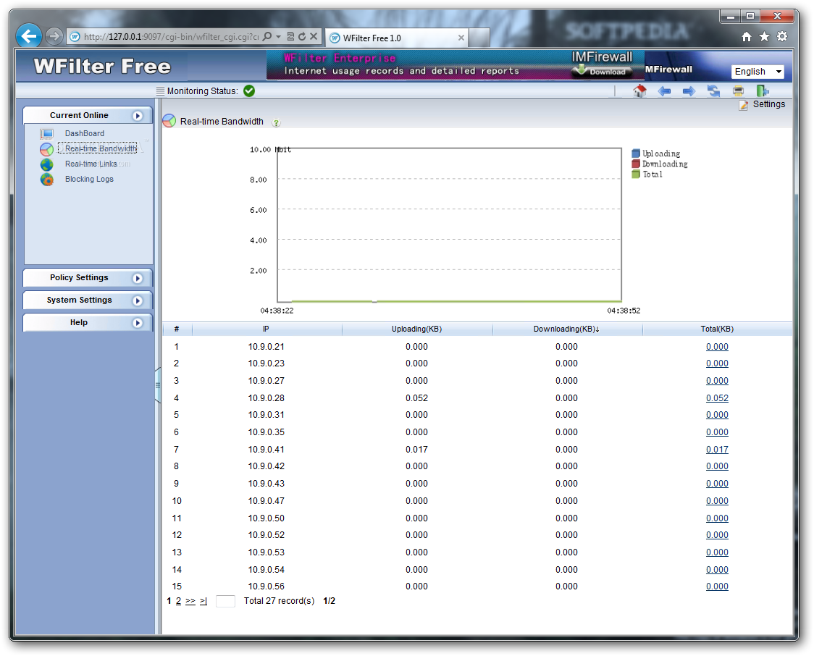814x656 pixels.
Task: Click the menu lines icon beside Monitoring Status
Action: click(161, 91)
